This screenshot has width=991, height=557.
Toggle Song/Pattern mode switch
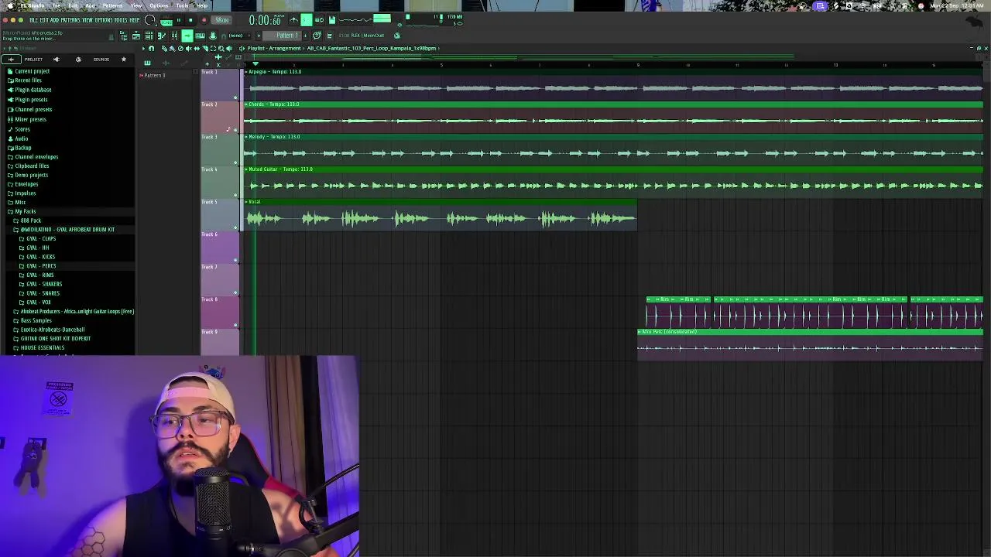tap(166, 21)
